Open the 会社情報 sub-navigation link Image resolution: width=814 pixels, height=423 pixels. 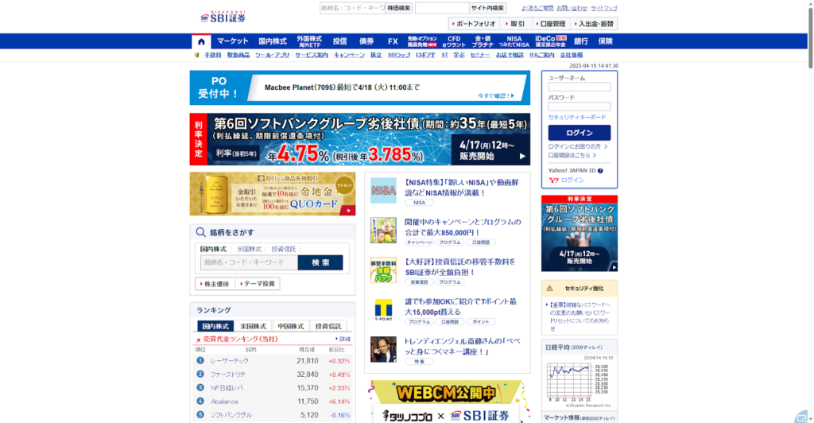click(571, 55)
